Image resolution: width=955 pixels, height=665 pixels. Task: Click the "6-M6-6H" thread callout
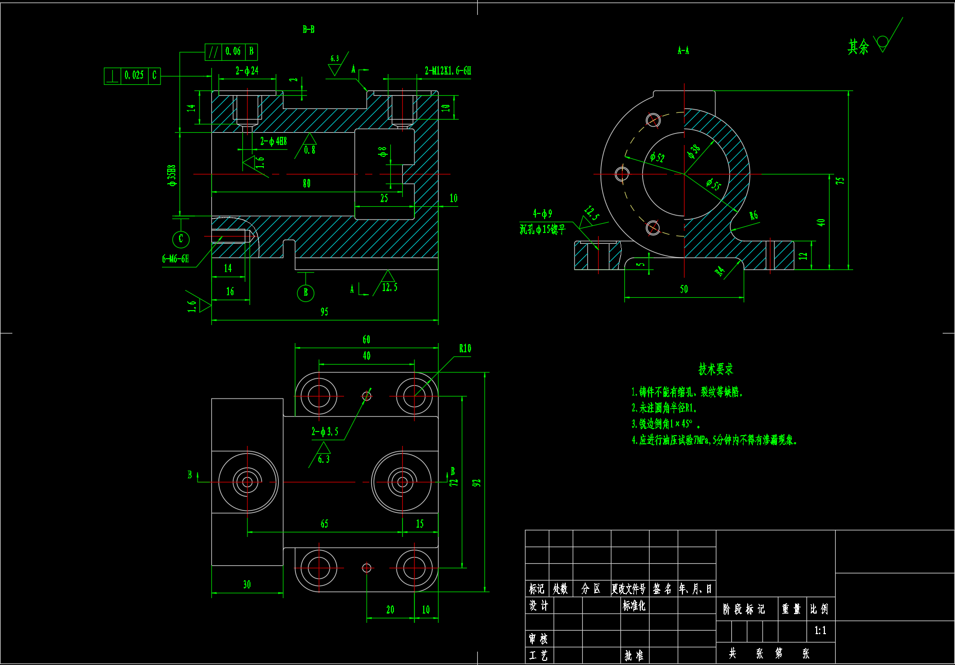coord(175,259)
